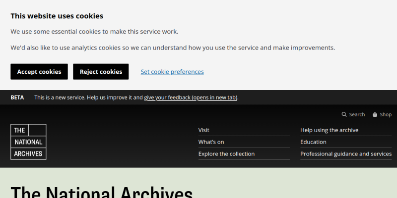Image resolution: width=397 pixels, height=198 pixels.
Task: Click 'This website uses cookies' heading
Action: (57, 16)
